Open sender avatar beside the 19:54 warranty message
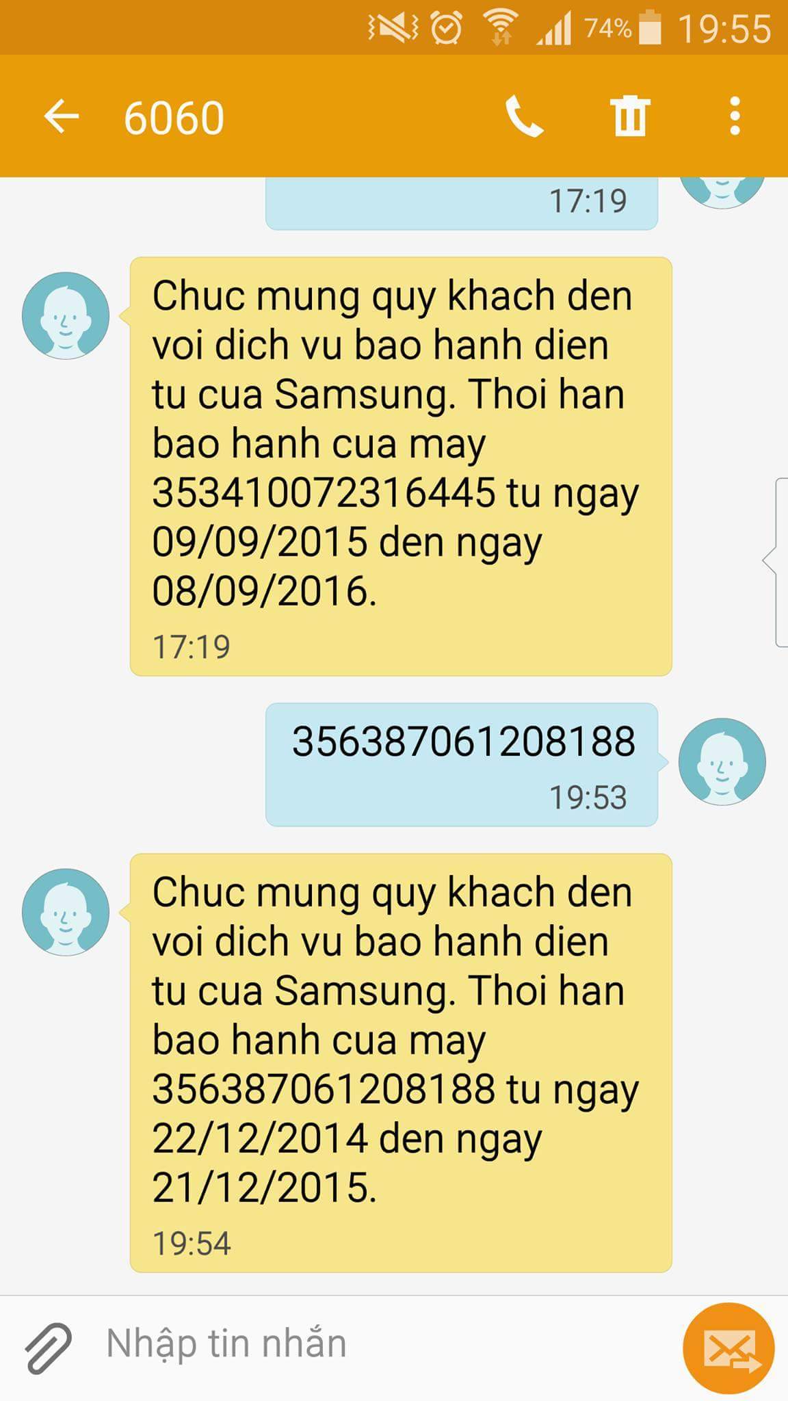 [x=66, y=912]
